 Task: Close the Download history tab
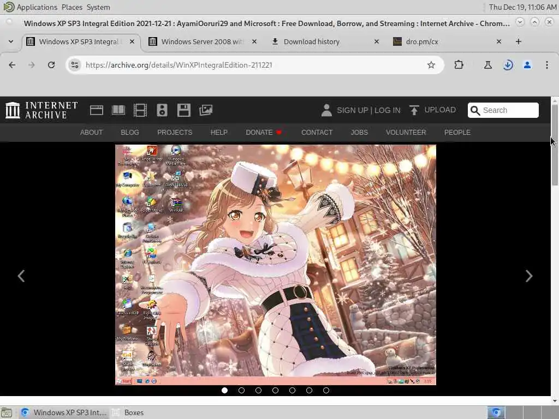[377, 41]
